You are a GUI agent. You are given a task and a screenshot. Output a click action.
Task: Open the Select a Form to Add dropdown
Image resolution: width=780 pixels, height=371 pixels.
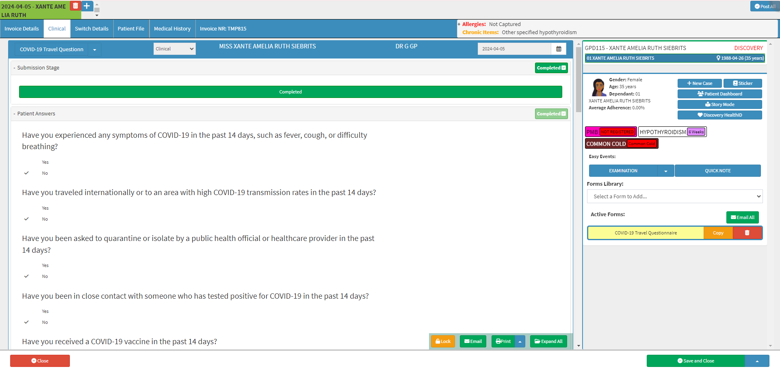coord(675,196)
